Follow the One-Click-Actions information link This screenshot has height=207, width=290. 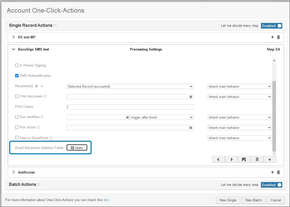click(x=106, y=200)
